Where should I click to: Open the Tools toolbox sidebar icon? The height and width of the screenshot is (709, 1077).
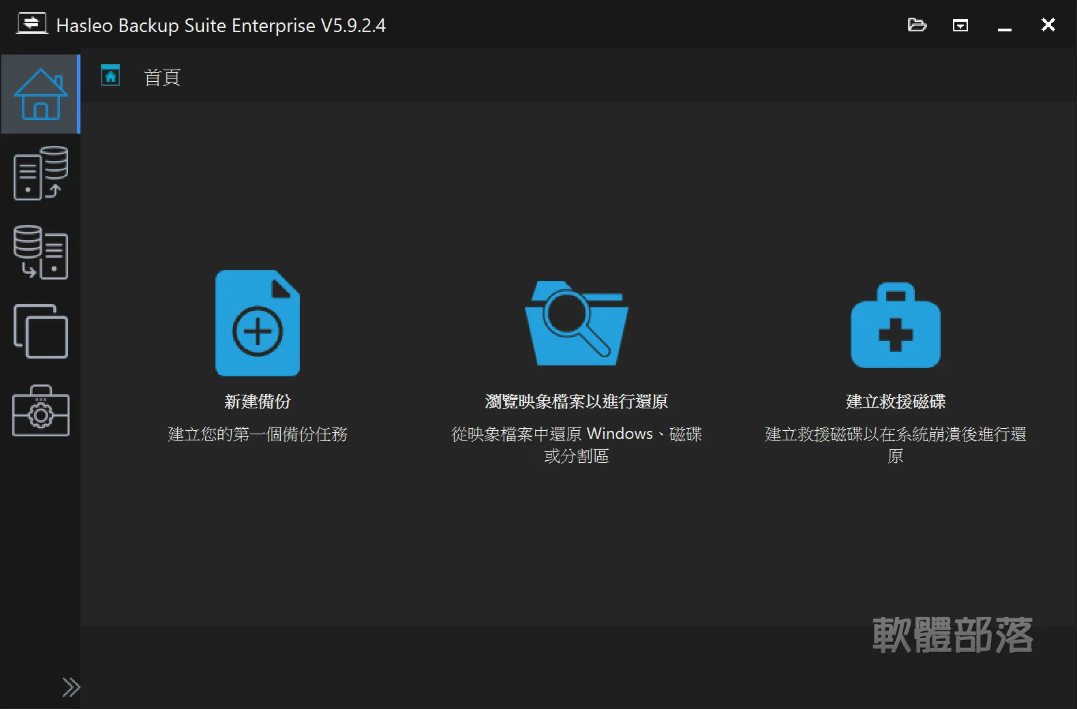coord(40,411)
